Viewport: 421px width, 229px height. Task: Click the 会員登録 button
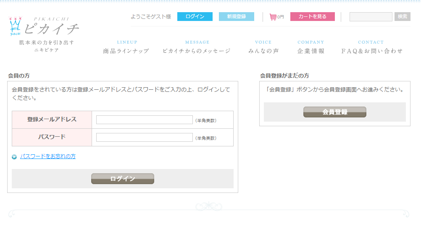[x=335, y=112]
